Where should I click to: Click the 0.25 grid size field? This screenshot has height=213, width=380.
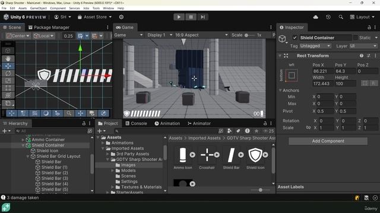point(68,36)
